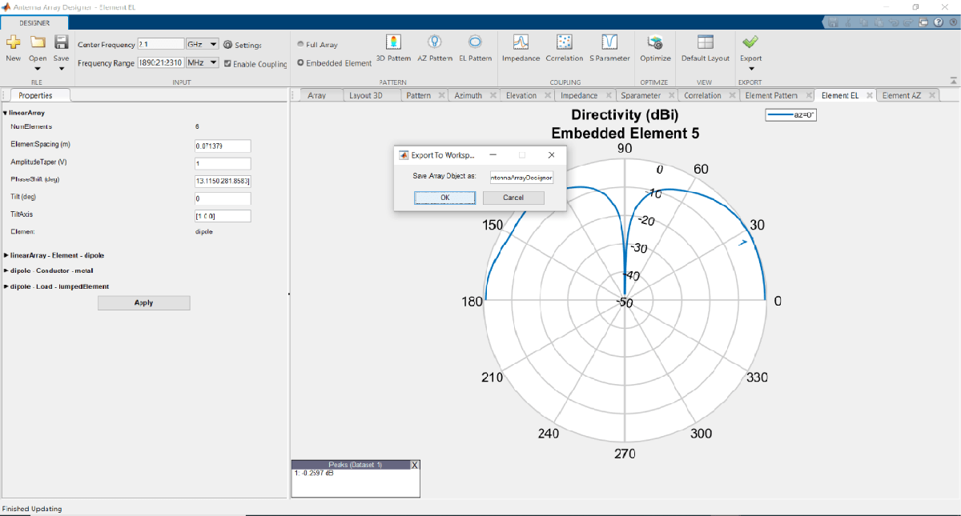Close the Peaks (Dataset 1) panel
Viewport: 961px width, 516px height.
coord(414,465)
